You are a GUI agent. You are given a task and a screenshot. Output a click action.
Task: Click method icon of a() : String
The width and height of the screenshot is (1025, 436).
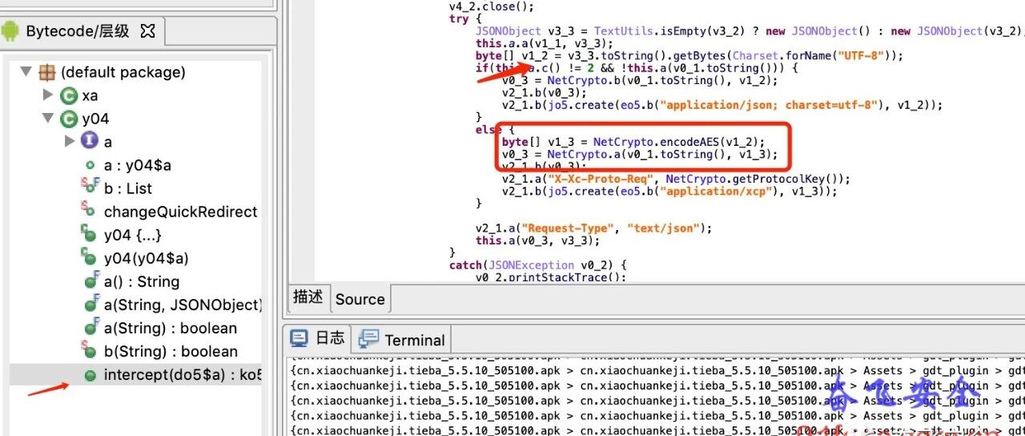[90, 281]
